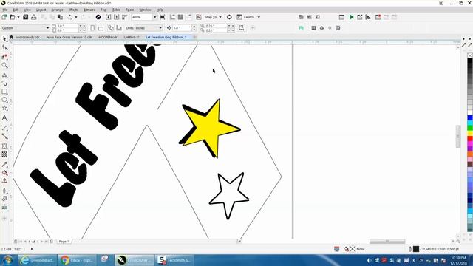Click the green Run macro play icon

tap(352, 17)
